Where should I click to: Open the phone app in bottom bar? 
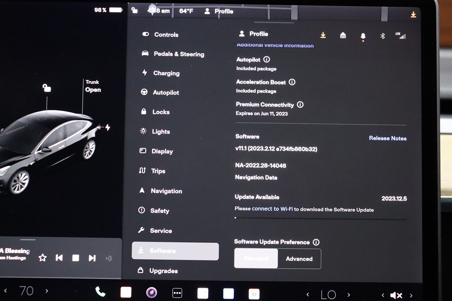[x=100, y=292]
